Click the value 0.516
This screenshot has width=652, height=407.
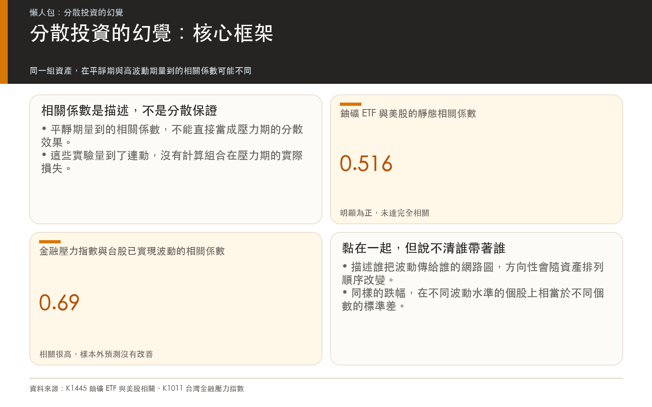click(x=366, y=164)
